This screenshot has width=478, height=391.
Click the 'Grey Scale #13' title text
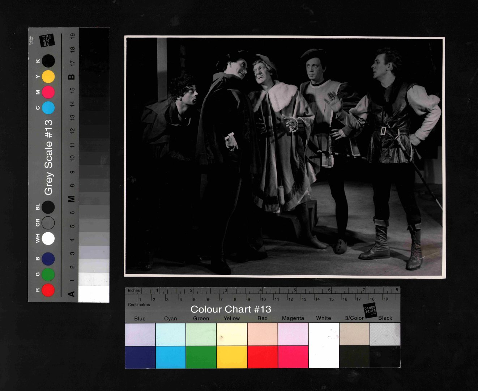coord(48,157)
